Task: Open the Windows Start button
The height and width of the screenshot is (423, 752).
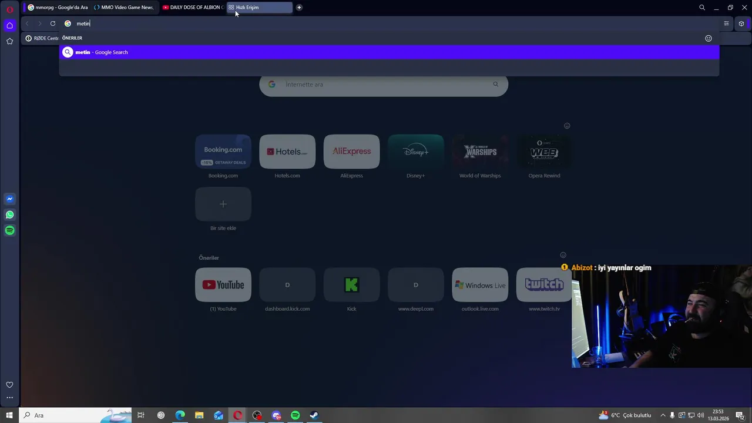Action: click(x=9, y=415)
